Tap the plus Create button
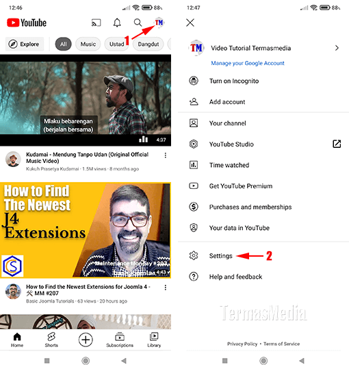Image resolution: width=349 pixels, height=371 pixels. coord(86,340)
